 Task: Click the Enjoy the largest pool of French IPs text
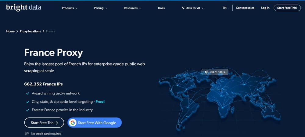click(x=84, y=67)
